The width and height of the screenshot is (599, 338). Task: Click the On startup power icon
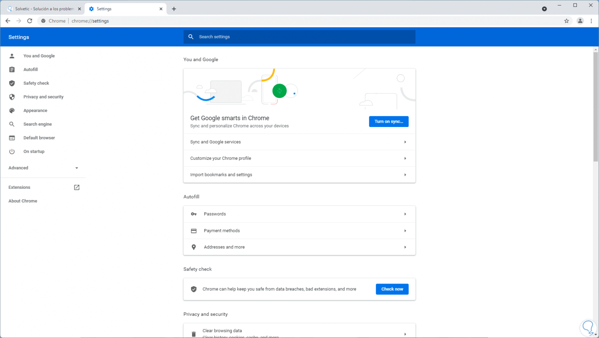point(12,151)
